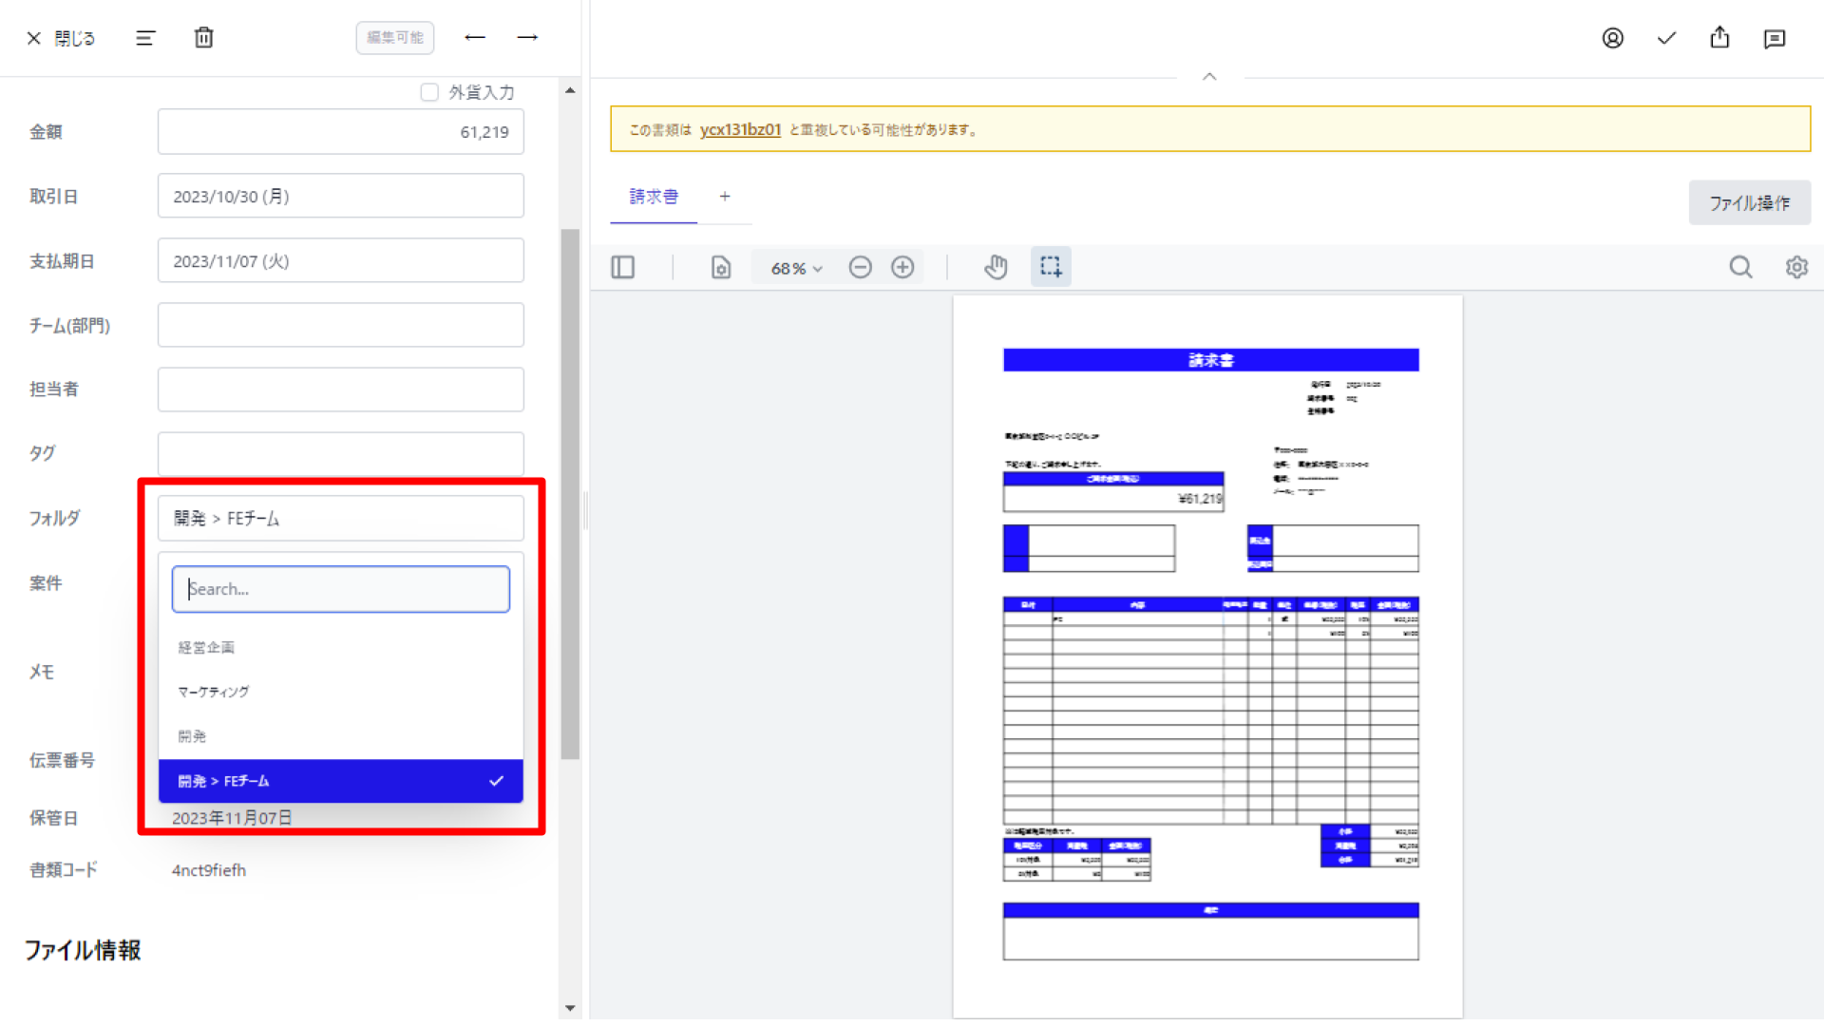
Task: Click the folder Search input field
Action: (x=341, y=589)
